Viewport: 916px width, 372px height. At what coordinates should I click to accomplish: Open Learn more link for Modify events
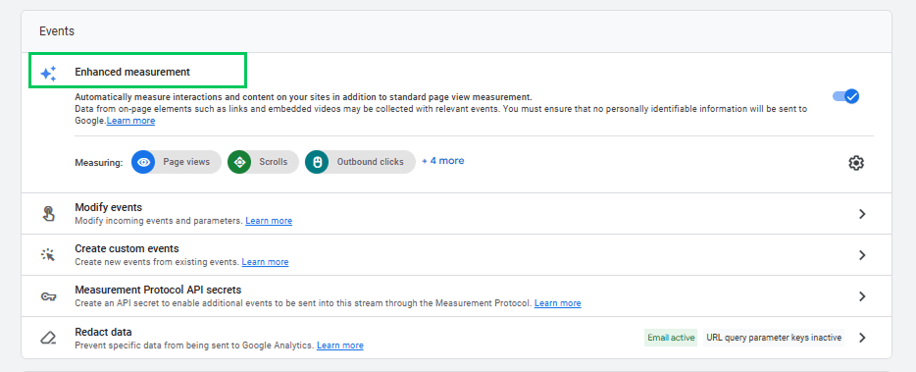(x=269, y=221)
